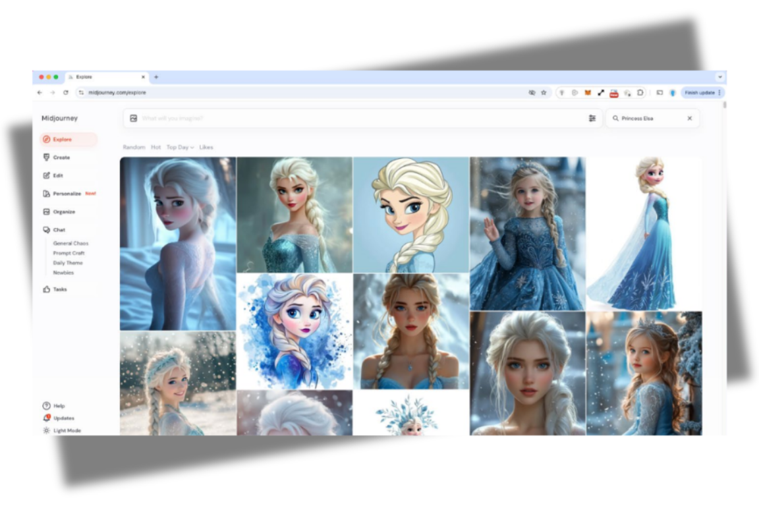759x506 pixels.
Task: Reload the page
Action: [66, 92]
